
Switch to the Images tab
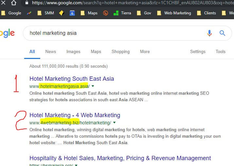click(x=73, y=51)
